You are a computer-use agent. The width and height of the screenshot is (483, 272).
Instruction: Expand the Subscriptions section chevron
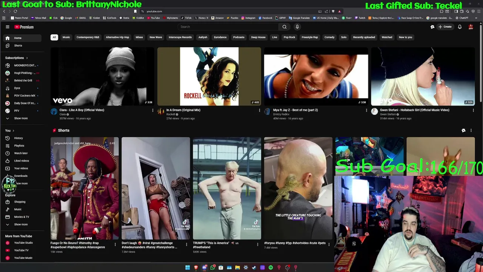27,58
